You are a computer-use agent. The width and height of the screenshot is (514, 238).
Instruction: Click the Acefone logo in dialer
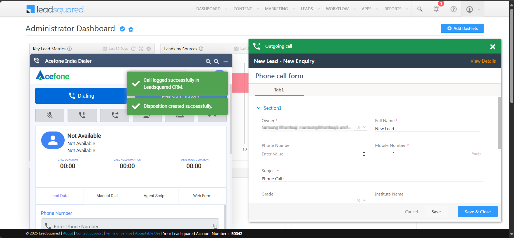53,76
